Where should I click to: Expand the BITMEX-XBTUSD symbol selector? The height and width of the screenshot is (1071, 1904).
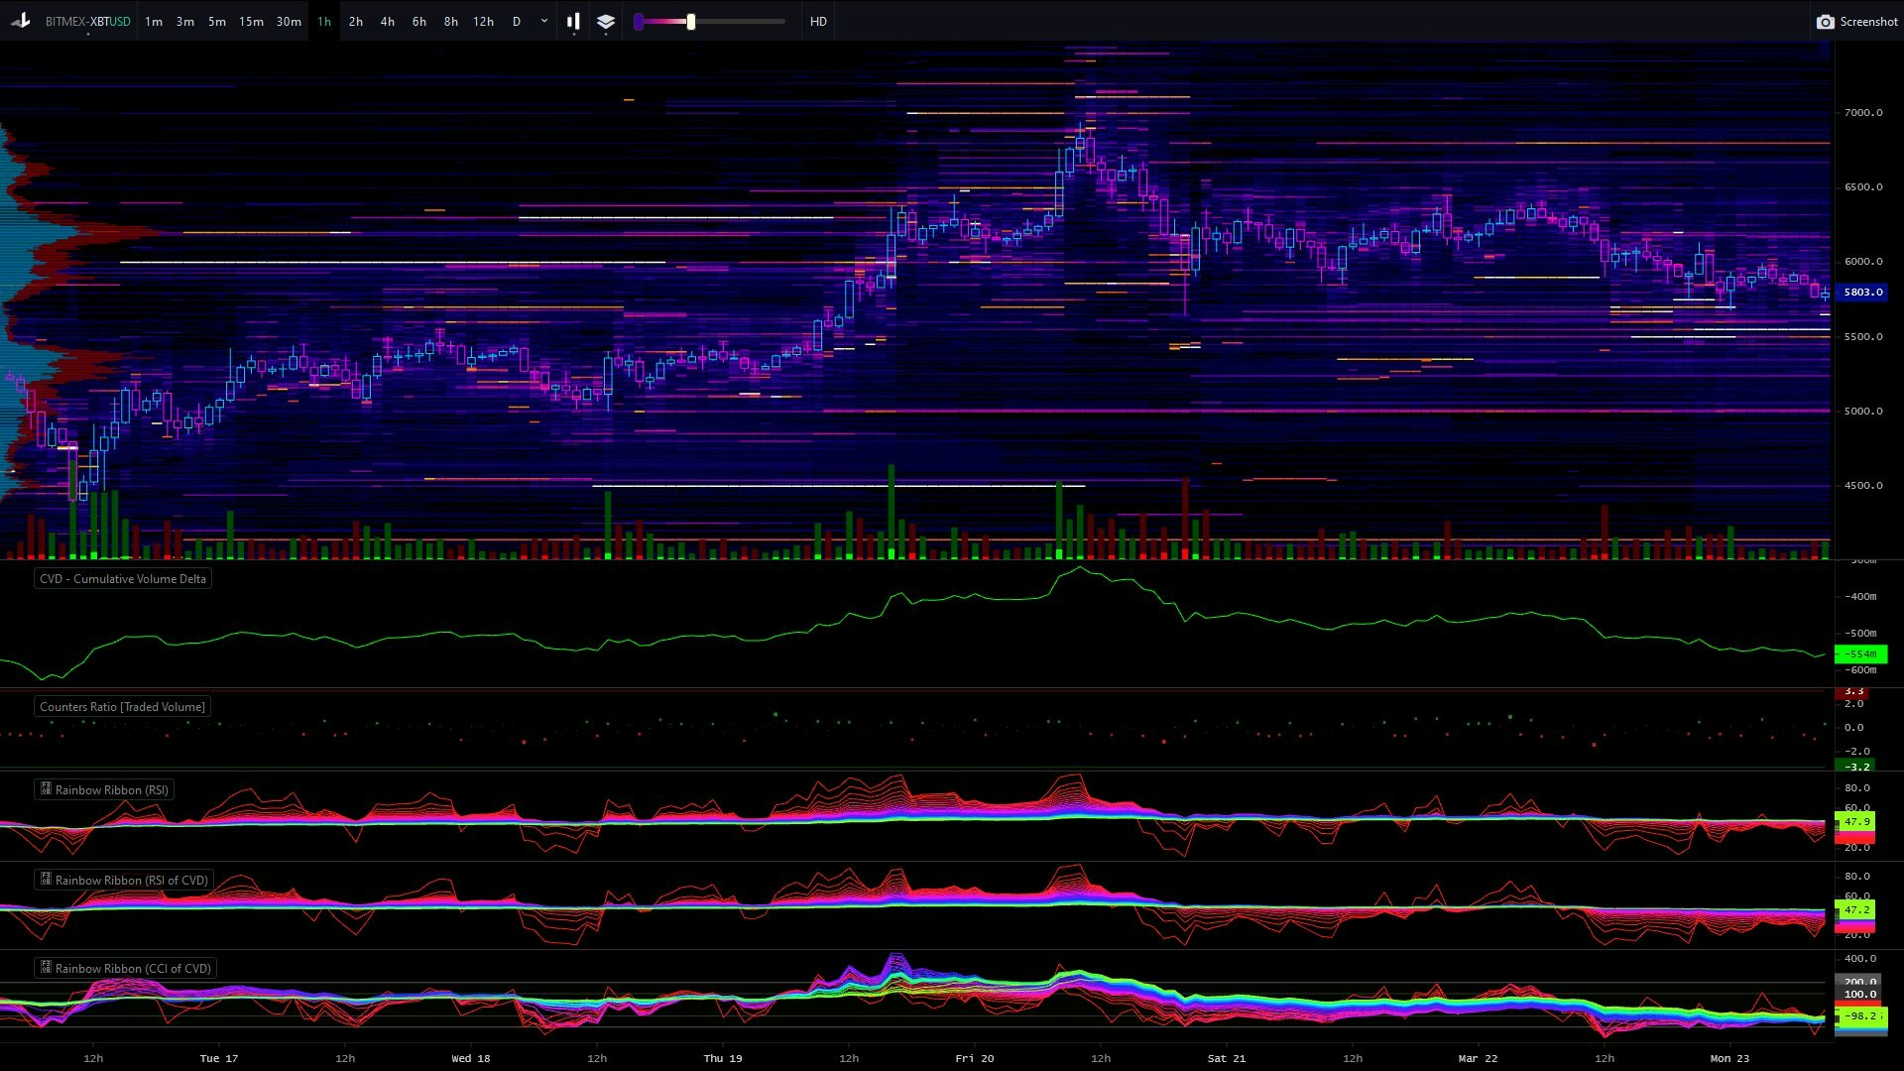(x=89, y=21)
